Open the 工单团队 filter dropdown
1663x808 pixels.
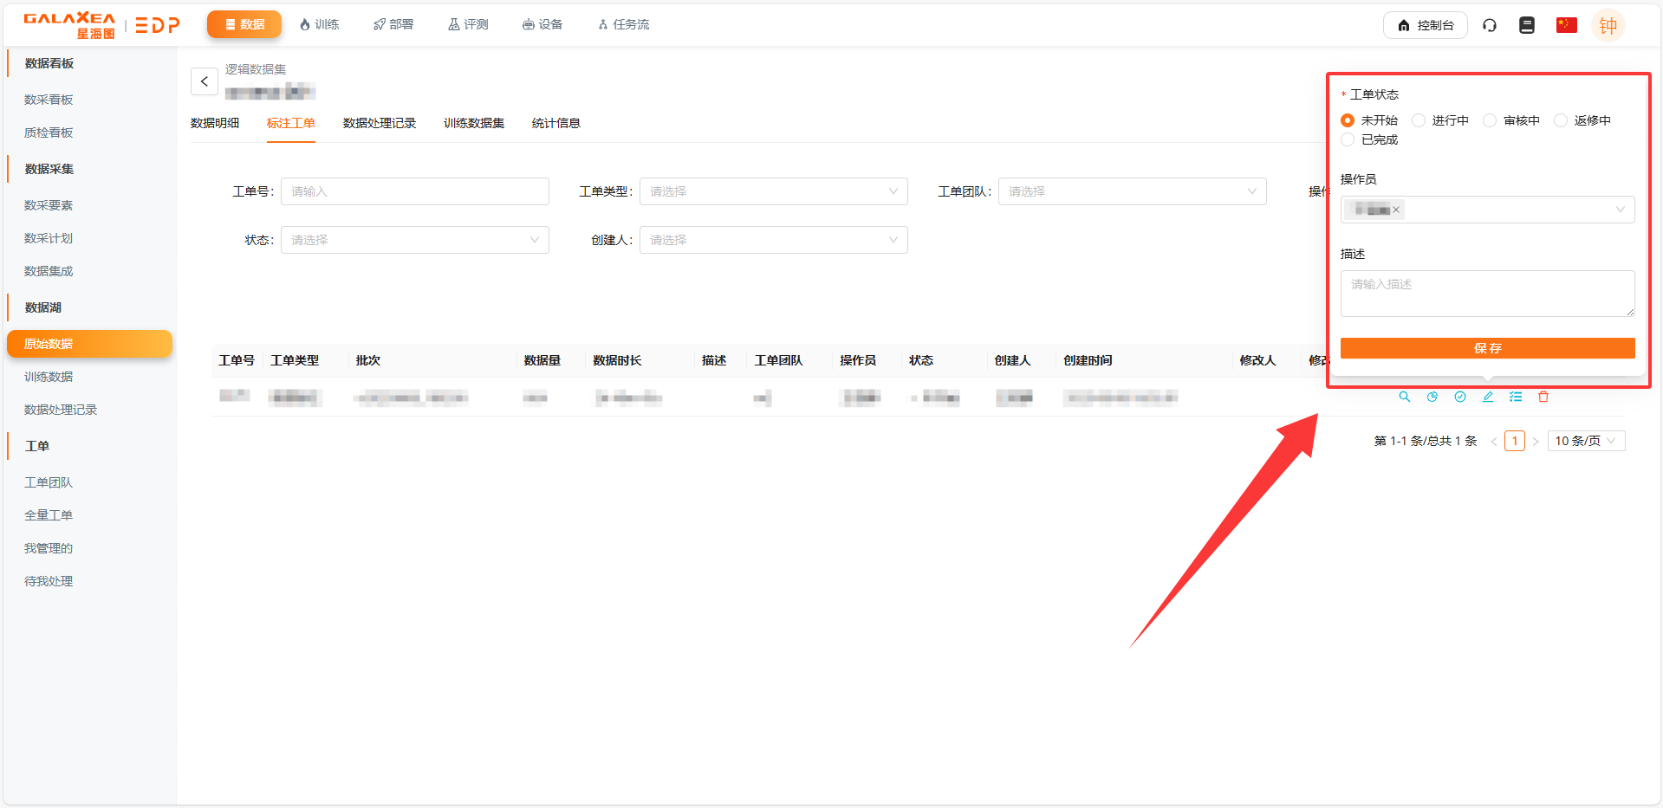point(1132,191)
